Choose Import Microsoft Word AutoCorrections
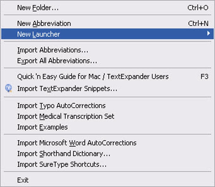 click(77, 143)
